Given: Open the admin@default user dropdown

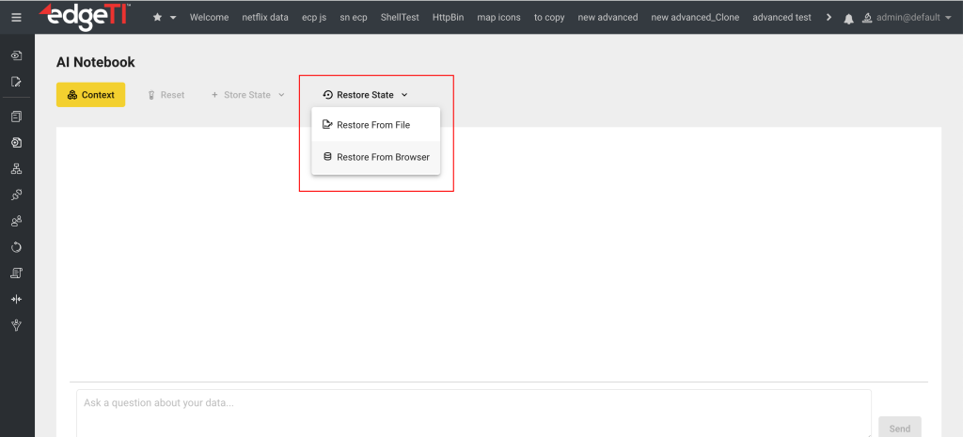Looking at the screenshot, I should tap(908, 18).
